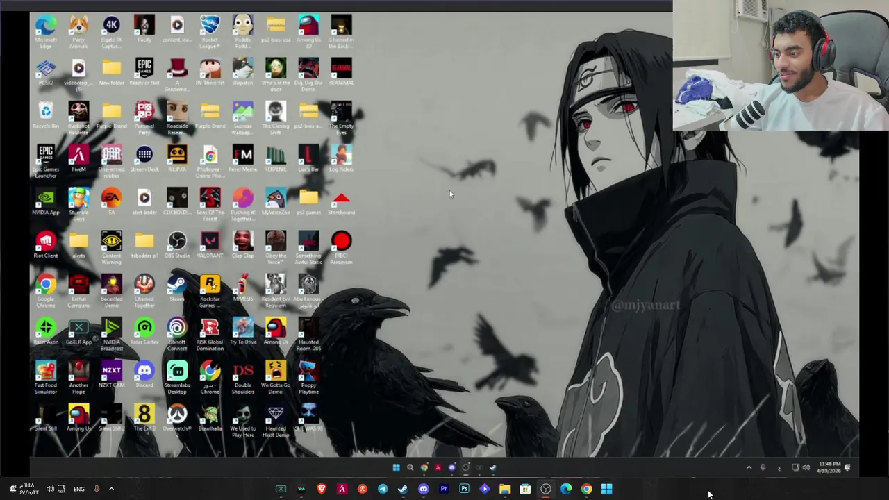This screenshot has width=889, height=500.
Task: Select the Rocket League desktop icon
Action: pyautogui.click(x=210, y=32)
